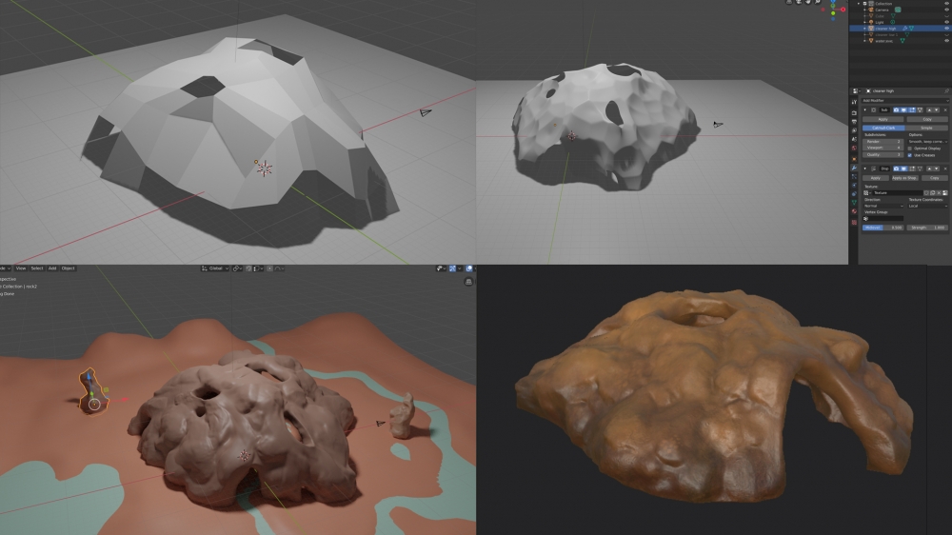Open the Direction Normal dropdown
Screen dimensions: 952x535
point(883,206)
